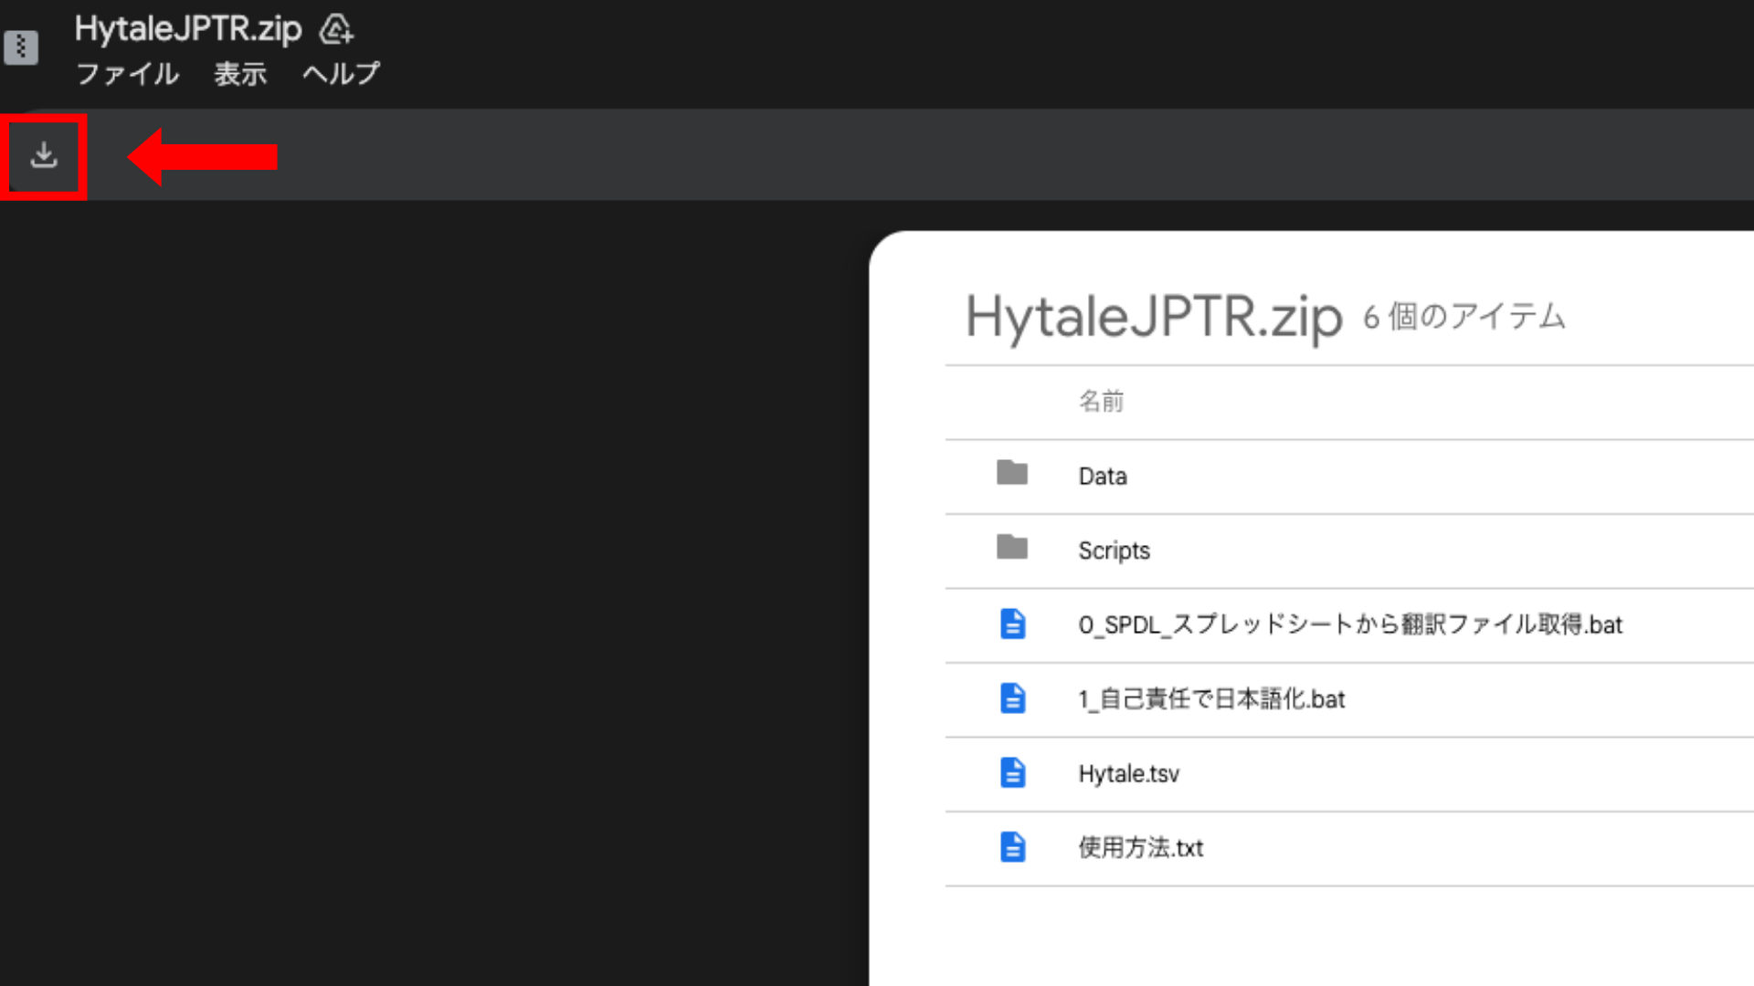The width and height of the screenshot is (1754, 986).
Task: Click the 1_自己責任で日本語化.bat file icon
Action: point(1012,698)
